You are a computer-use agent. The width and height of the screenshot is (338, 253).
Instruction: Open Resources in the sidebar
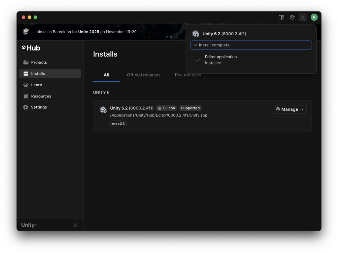(50, 96)
